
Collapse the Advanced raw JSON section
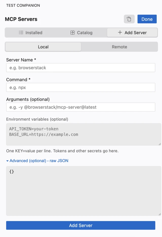pyautogui.click(x=37, y=161)
